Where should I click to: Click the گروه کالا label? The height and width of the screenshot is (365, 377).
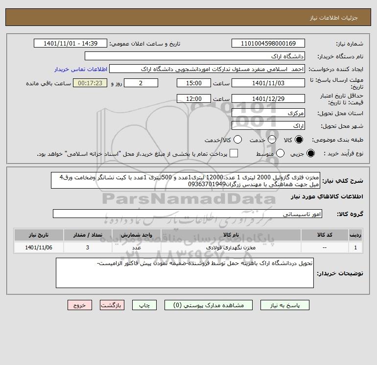pyautogui.click(x=350, y=214)
